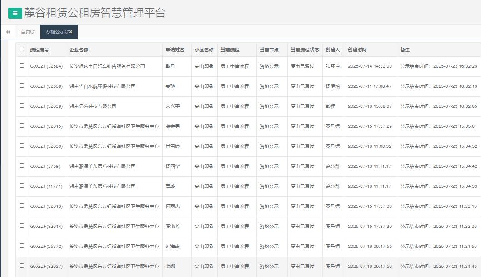Tick the checkbox for GXGZF(32638) row
Viewport: 481px width, 277px height.
22,106
